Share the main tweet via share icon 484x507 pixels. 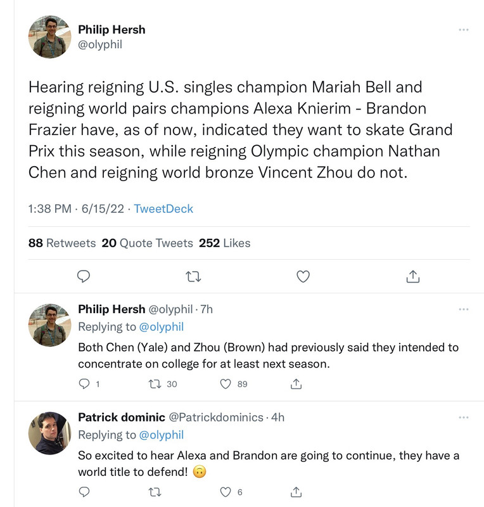tap(413, 276)
